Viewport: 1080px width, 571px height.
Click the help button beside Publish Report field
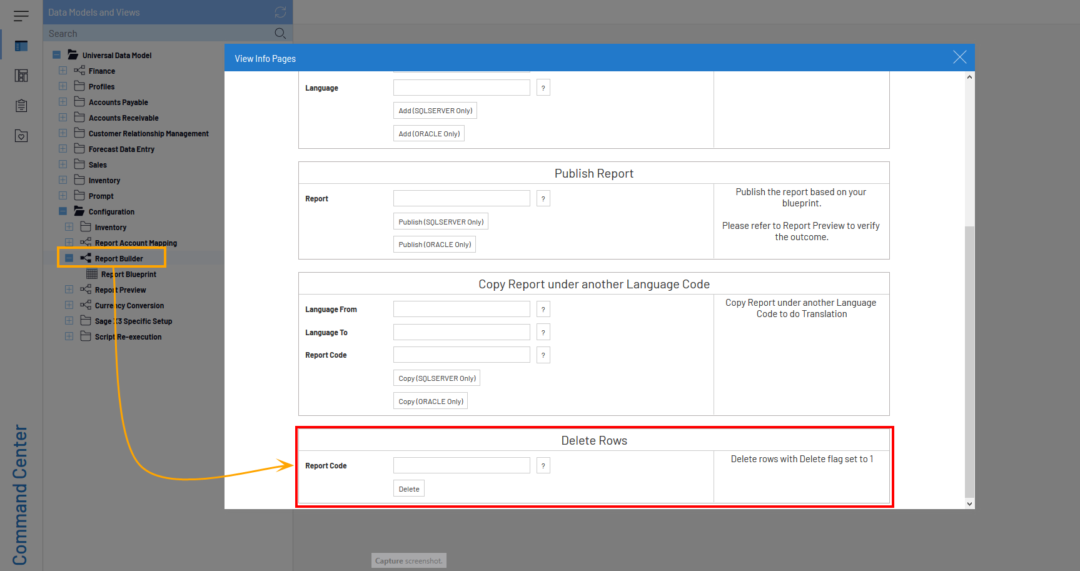point(543,199)
